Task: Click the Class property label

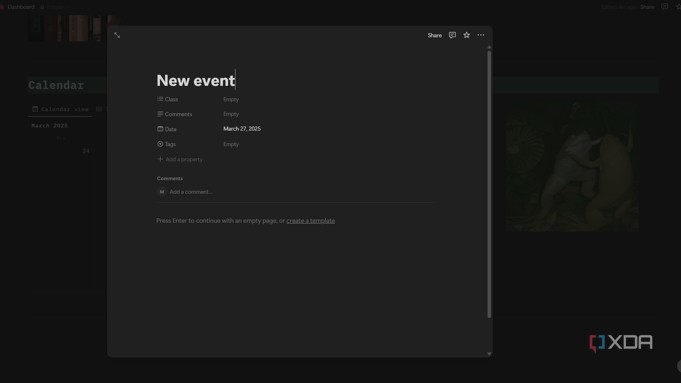Action: 168,99
